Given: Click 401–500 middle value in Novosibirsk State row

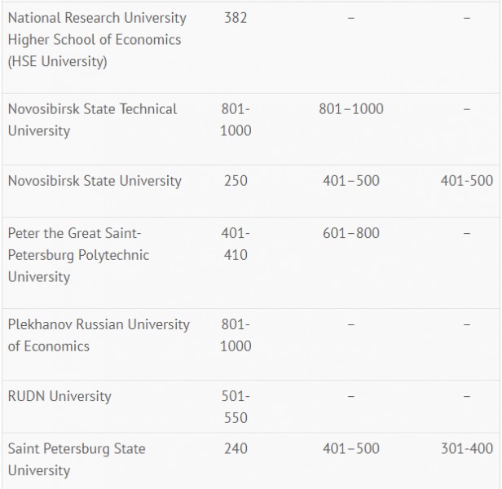Looking at the screenshot, I should pyautogui.click(x=351, y=181).
